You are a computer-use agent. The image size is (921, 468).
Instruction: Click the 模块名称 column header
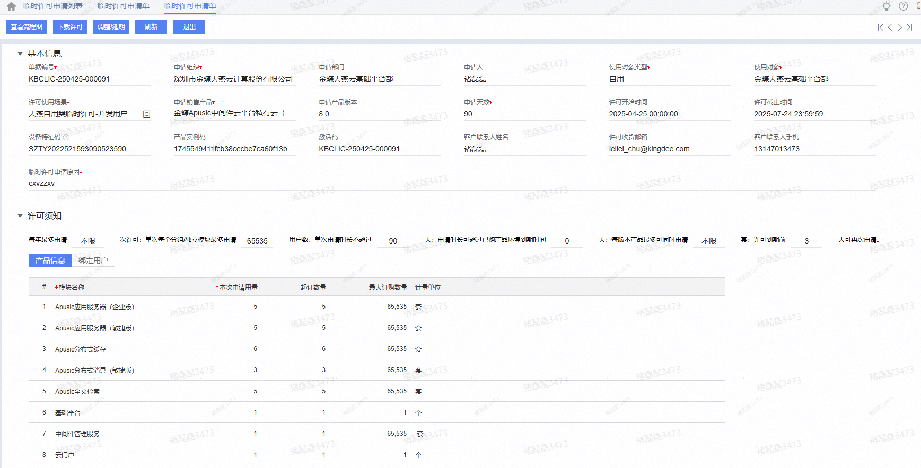tap(71, 287)
